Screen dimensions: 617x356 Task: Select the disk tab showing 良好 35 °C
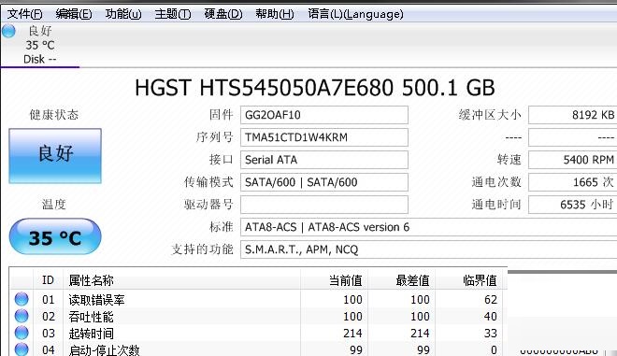(x=40, y=45)
